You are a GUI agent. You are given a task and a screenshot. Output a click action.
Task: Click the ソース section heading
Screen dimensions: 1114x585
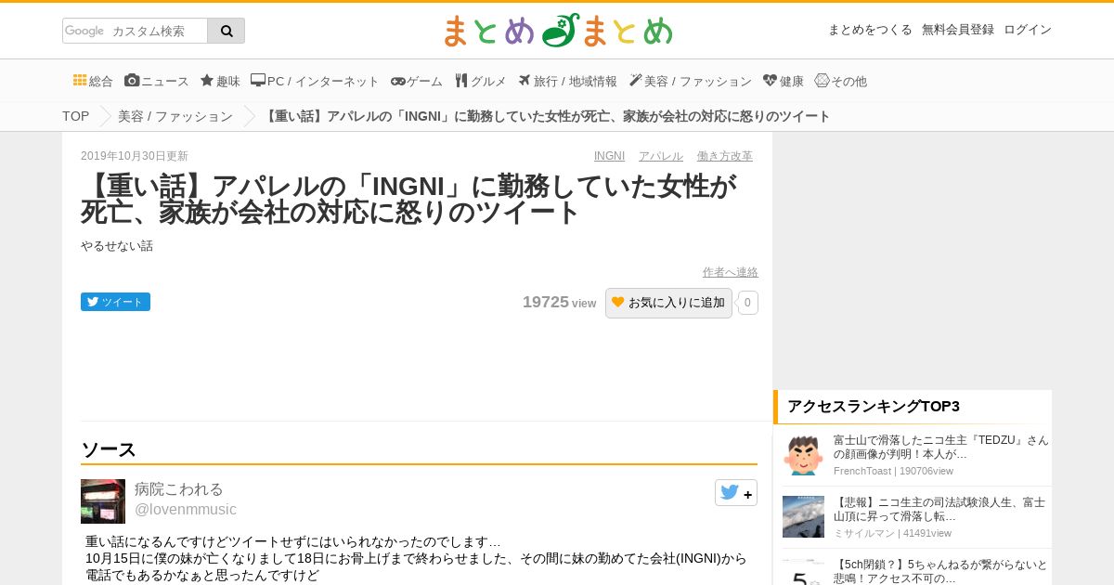(109, 450)
